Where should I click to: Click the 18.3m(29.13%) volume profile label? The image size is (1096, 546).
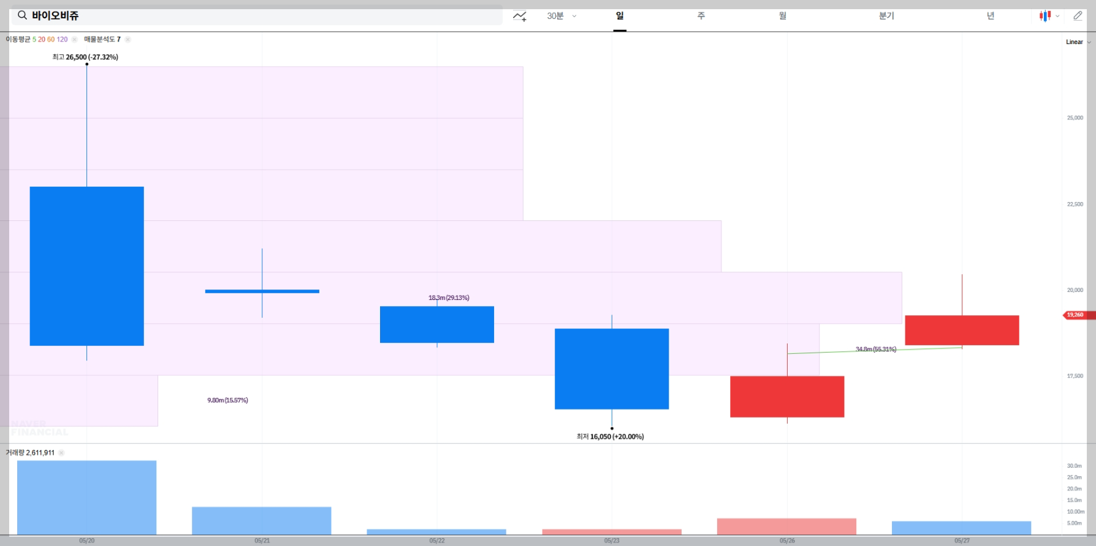coord(449,297)
